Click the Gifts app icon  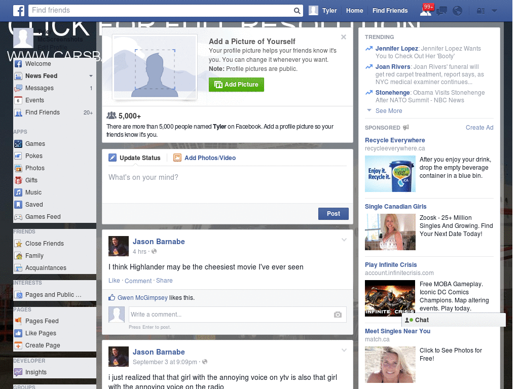click(x=18, y=180)
